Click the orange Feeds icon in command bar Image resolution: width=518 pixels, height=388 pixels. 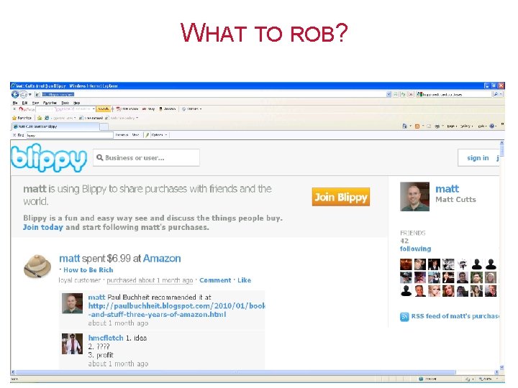tap(417, 126)
